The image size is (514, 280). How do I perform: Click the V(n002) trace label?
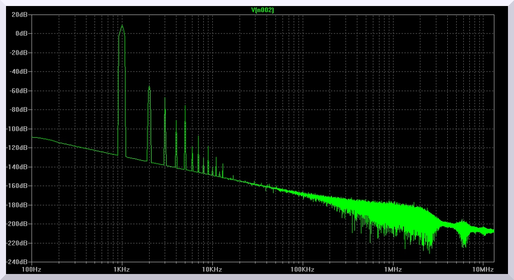click(262, 10)
